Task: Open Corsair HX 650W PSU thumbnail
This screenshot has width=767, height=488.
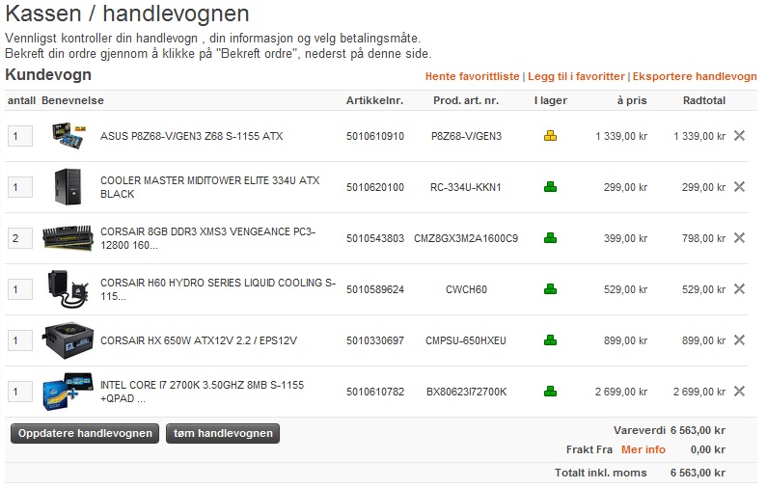Action: [x=68, y=340]
